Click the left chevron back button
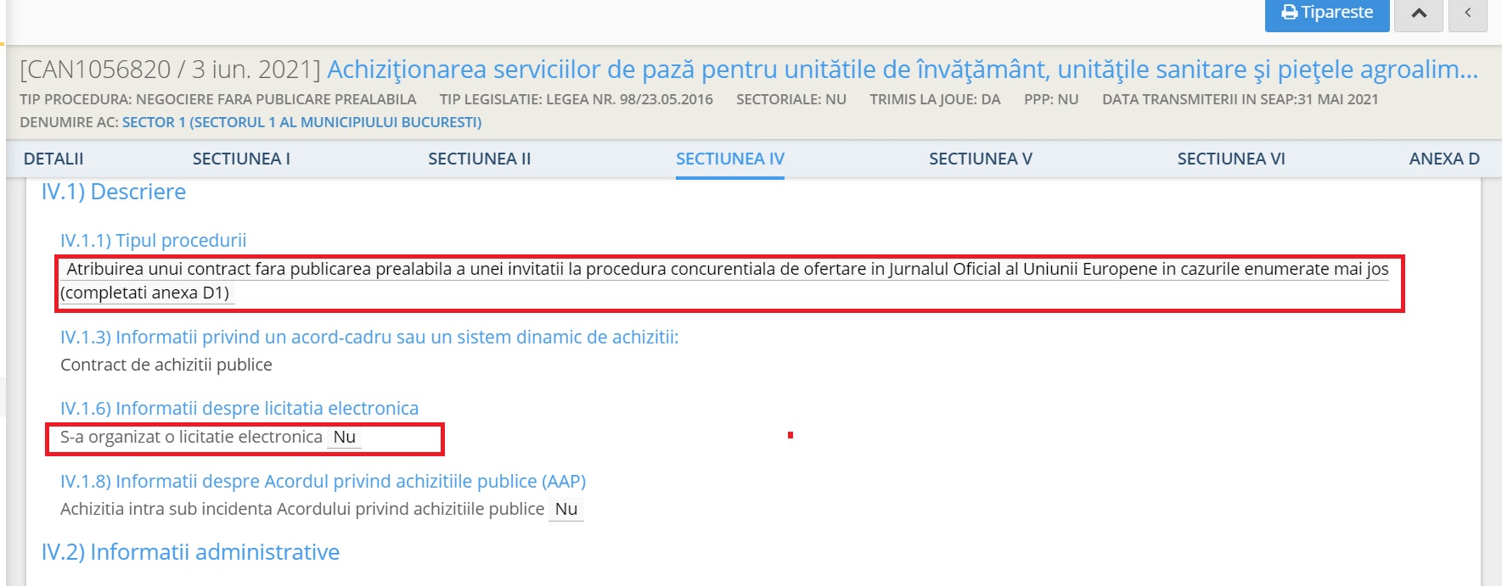This screenshot has height=586, width=1502. point(1467,14)
